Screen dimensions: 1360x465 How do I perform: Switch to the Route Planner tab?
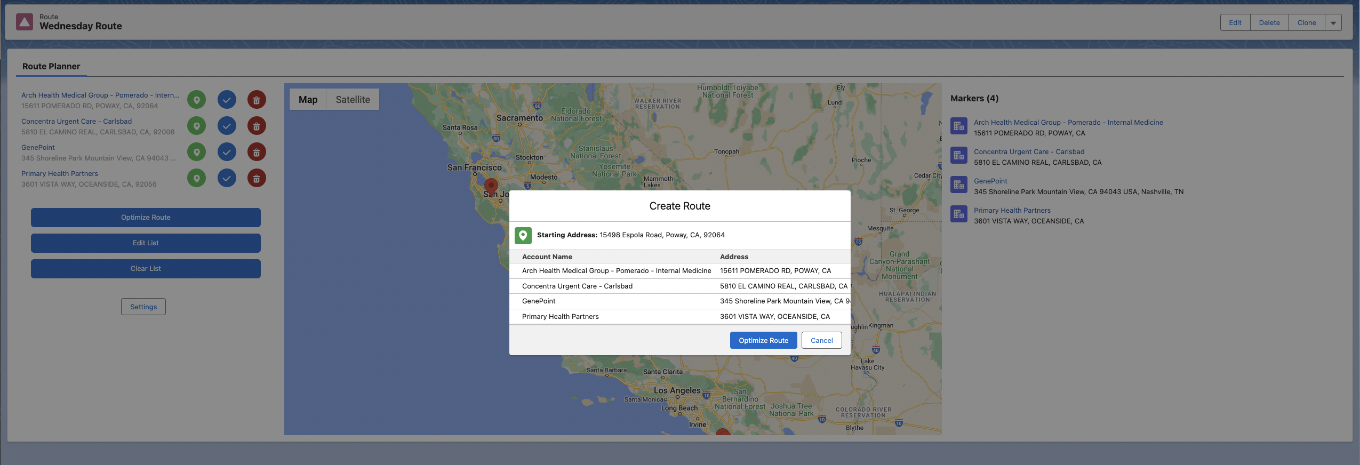[x=51, y=67]
